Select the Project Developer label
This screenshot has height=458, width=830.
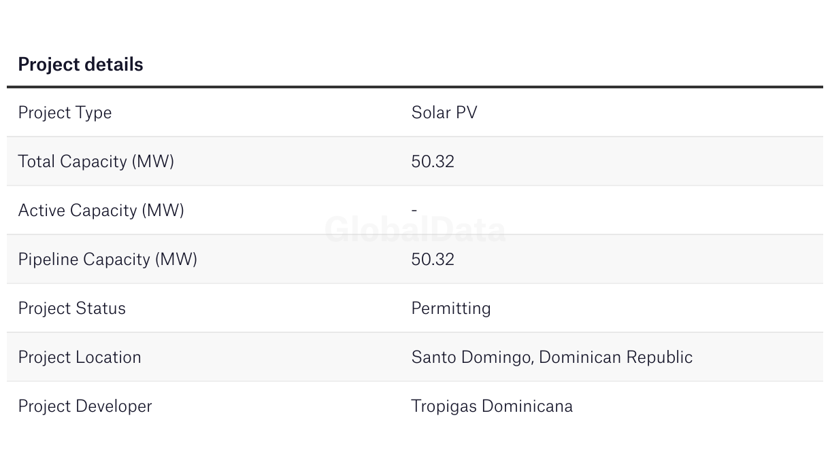(85, 406)
